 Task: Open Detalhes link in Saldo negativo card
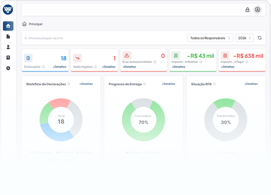click(109, 67)
